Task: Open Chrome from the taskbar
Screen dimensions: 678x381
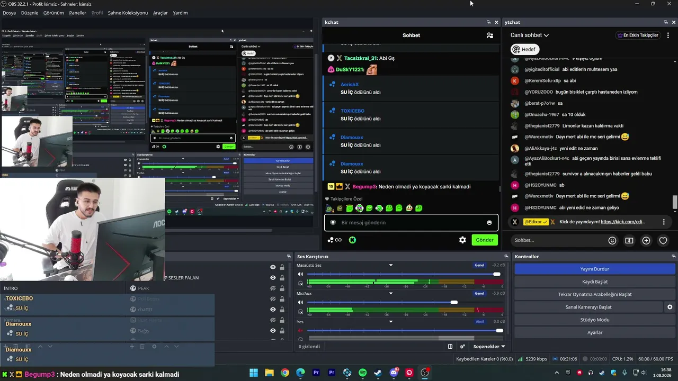Action: point(285,373)
